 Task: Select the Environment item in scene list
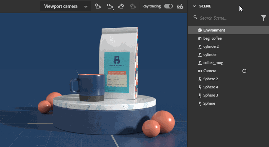(214, 30)
